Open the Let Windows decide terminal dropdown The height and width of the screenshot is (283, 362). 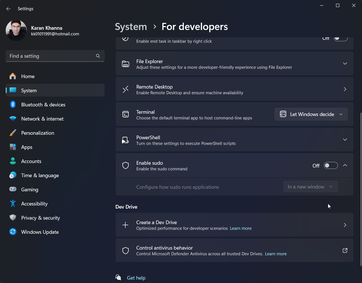[311, 114]
